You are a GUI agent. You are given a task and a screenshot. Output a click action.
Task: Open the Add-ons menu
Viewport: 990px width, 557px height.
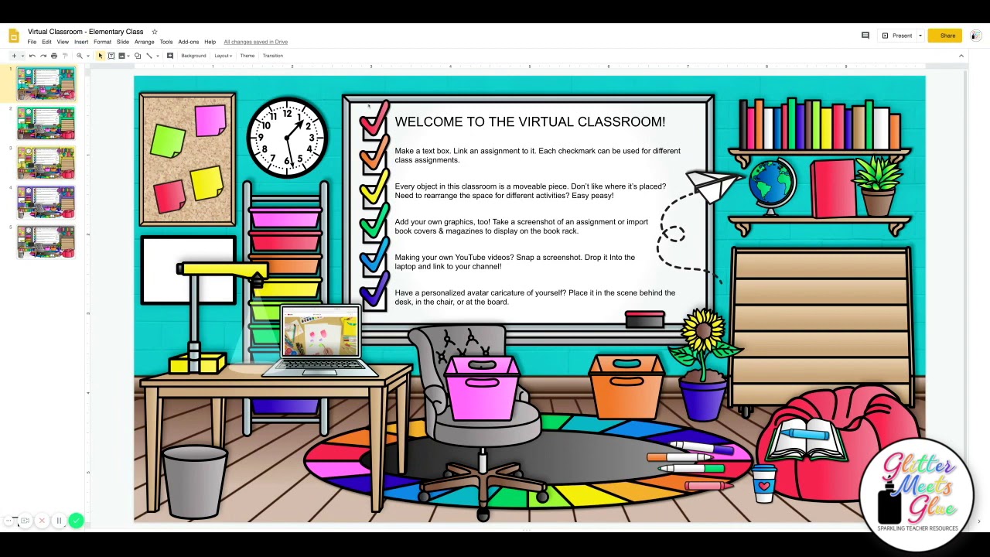pyautogui.click(x=189, y=42)
